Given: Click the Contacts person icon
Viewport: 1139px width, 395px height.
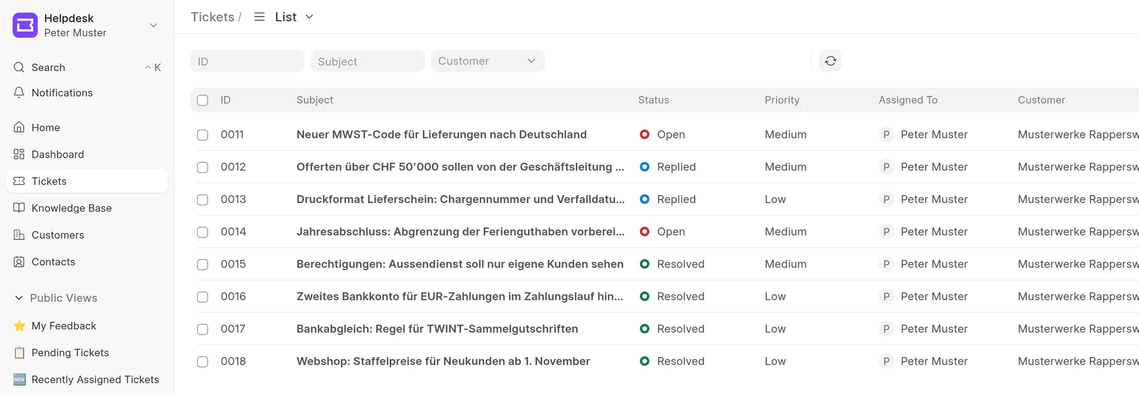Looking at the screenshot, I should point(19,261).
